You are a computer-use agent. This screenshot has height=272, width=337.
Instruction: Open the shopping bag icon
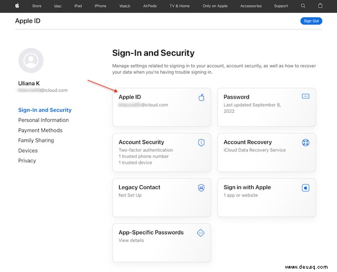coord(320,6)
